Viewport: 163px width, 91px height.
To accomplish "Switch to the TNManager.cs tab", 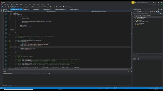I will pyautogui.click(x=36, y=9).
